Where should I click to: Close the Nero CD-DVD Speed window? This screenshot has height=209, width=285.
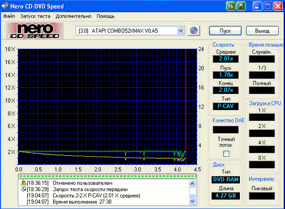278,6
